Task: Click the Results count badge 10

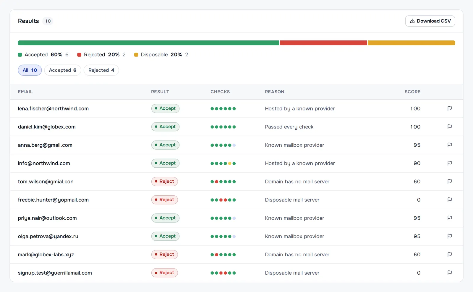Action: [x=48, y=21]
